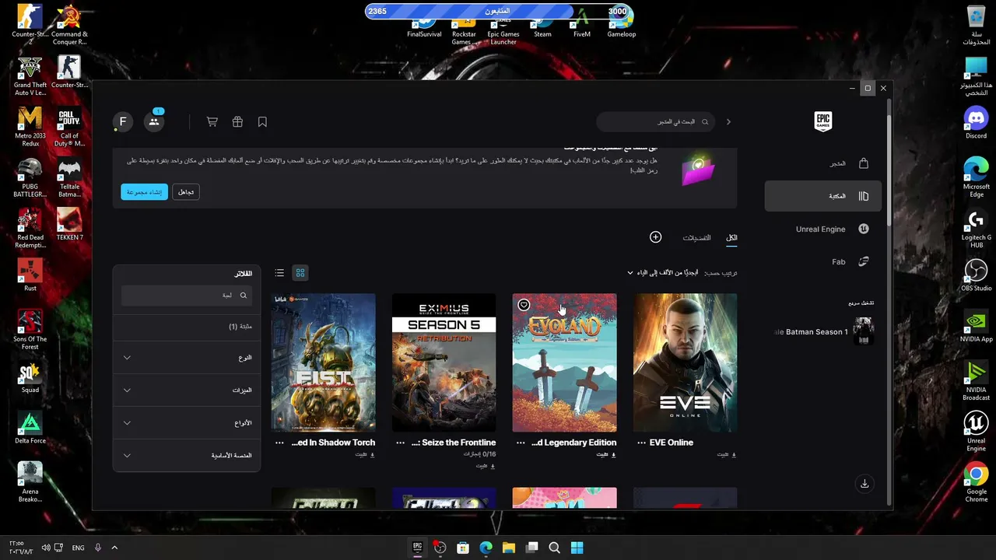Open TEKKEN 7 desktop shortcut
The width and height of the screenshot is (996, 560).
69,224
